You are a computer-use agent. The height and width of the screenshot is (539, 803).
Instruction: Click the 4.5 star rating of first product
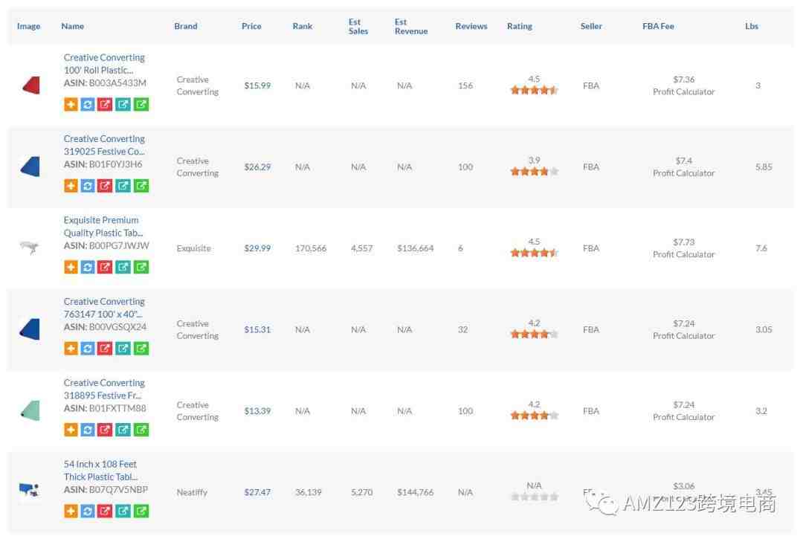534,90
